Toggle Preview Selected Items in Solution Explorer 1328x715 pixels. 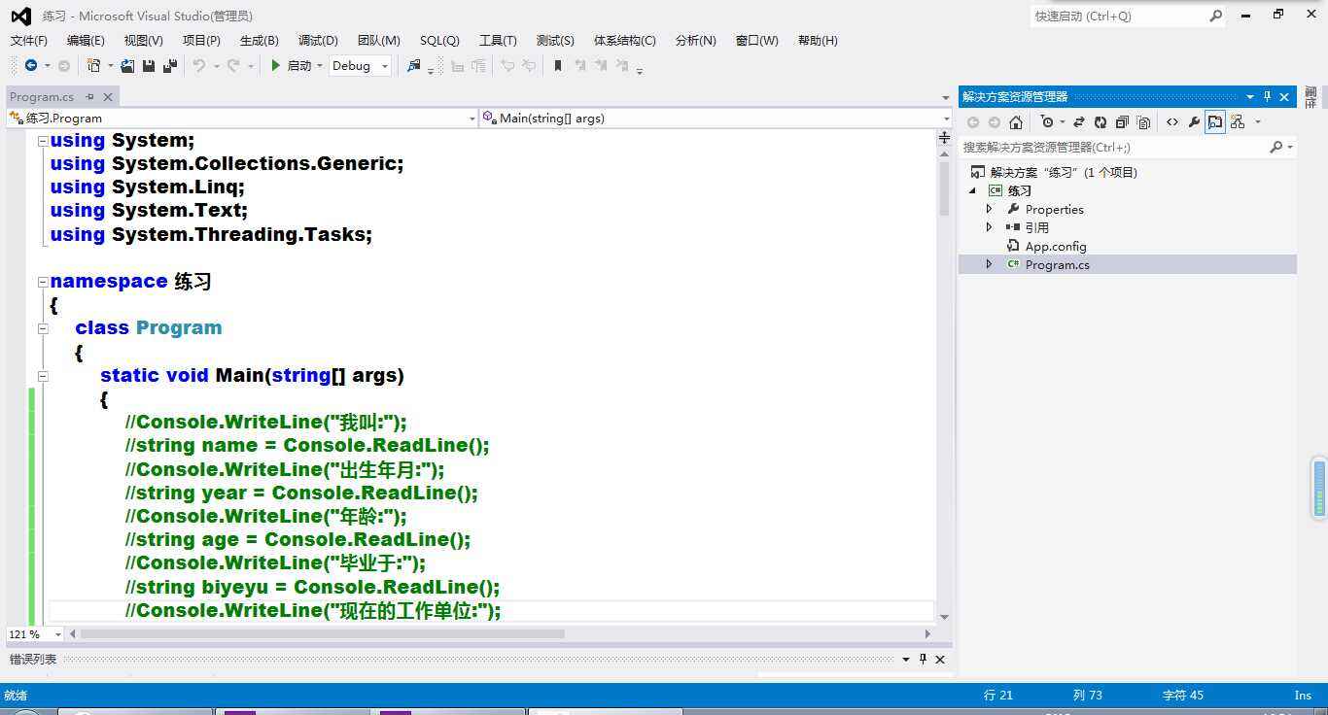[1215, 122]
